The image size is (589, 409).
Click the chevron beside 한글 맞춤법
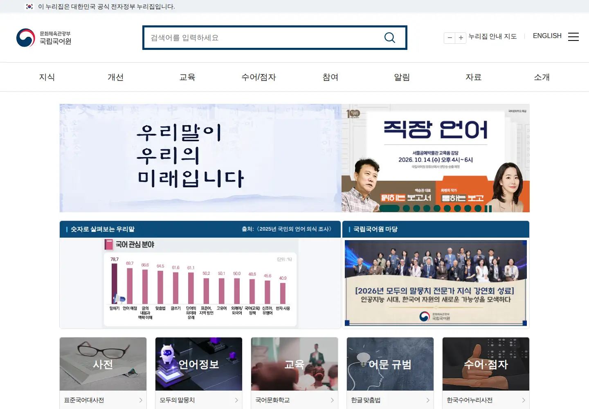(428, 400)
